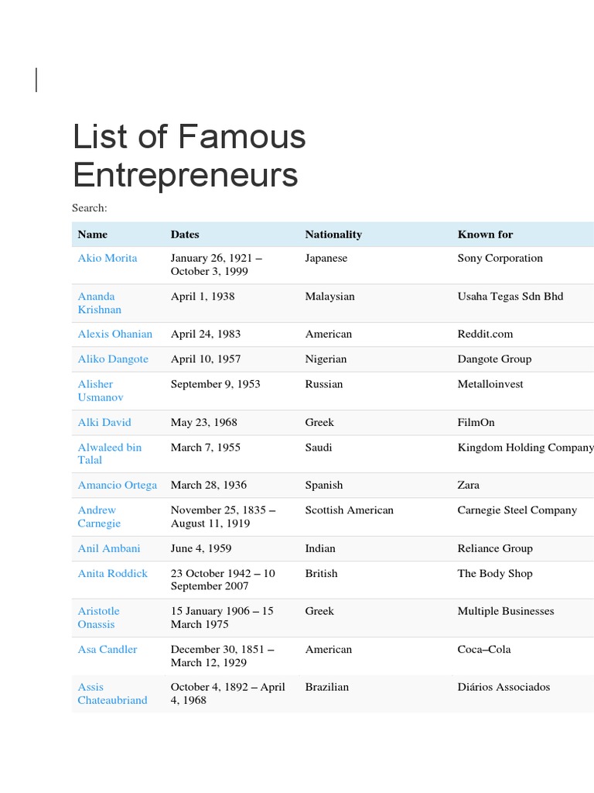Open the Akio Morita link
The width and height of the screenshot is (594, 793).
[x=107, y=258]
